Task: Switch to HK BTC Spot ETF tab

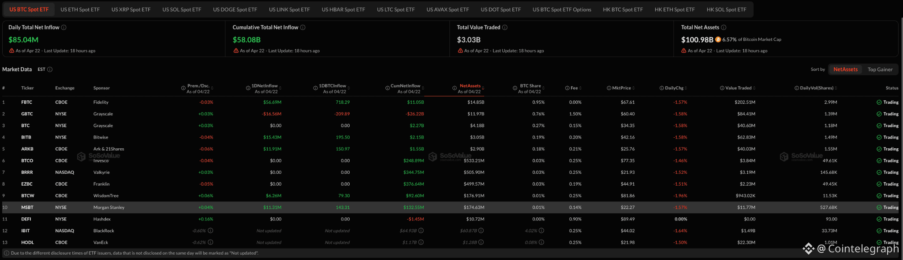Action: [x=623, y=9]
